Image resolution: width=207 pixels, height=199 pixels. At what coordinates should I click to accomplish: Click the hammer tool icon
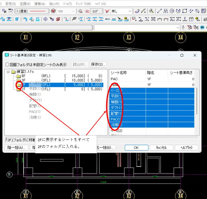(x=151, y=11)
